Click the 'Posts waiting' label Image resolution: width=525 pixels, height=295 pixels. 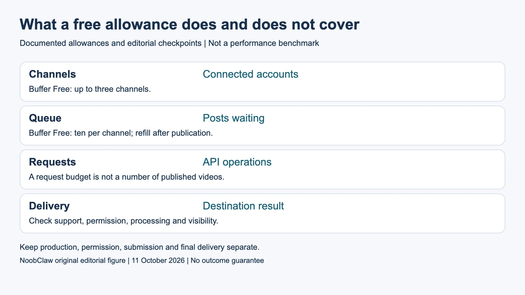[x=234, y=118]
